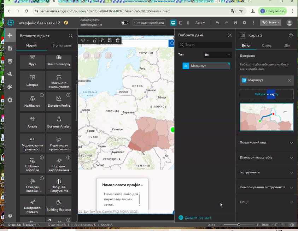Switch to the tablet device view

pos(181,23)
